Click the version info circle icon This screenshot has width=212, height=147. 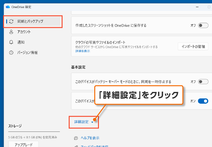click(x=11, y=53)
